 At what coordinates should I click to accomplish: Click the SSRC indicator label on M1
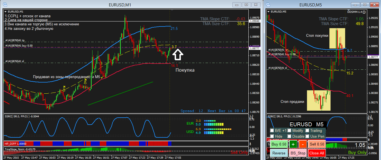coord(22,117)
